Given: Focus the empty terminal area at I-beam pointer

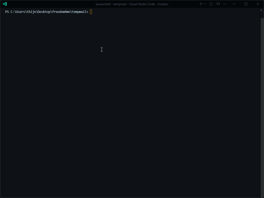Looking at the screenshot, I should 102,49.
